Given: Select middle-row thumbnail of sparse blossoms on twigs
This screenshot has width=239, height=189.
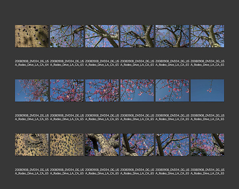Looking at the screenshot, I should [x=172, y=90].
